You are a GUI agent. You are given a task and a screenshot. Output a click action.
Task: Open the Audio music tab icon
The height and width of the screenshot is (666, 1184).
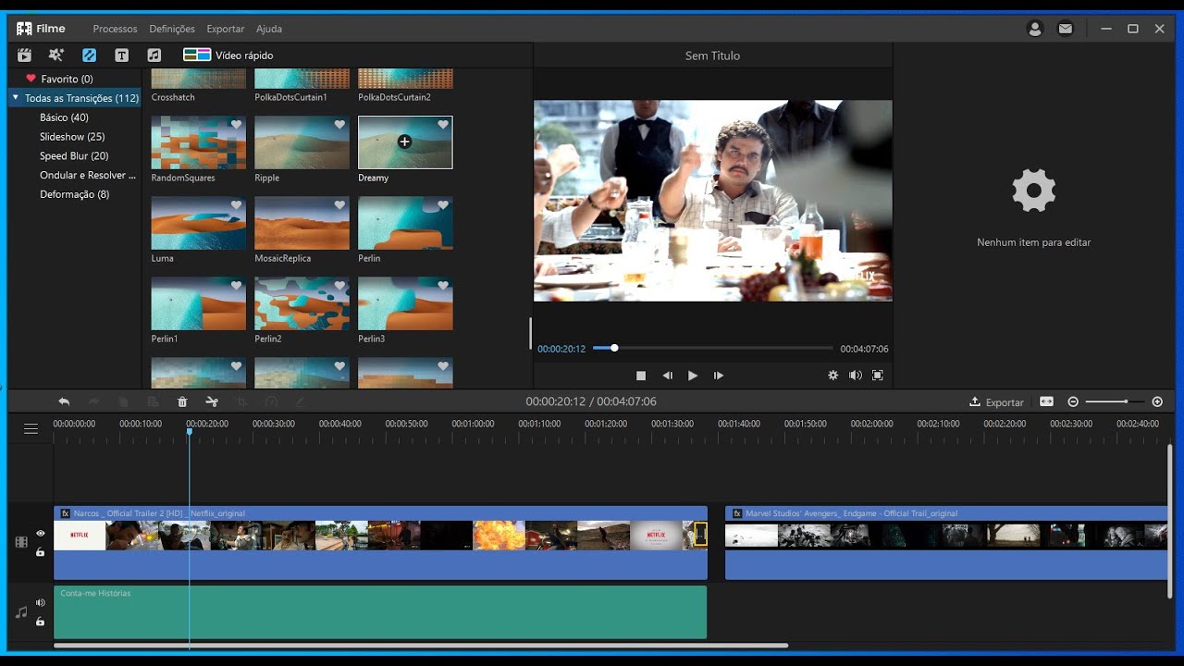154,55
